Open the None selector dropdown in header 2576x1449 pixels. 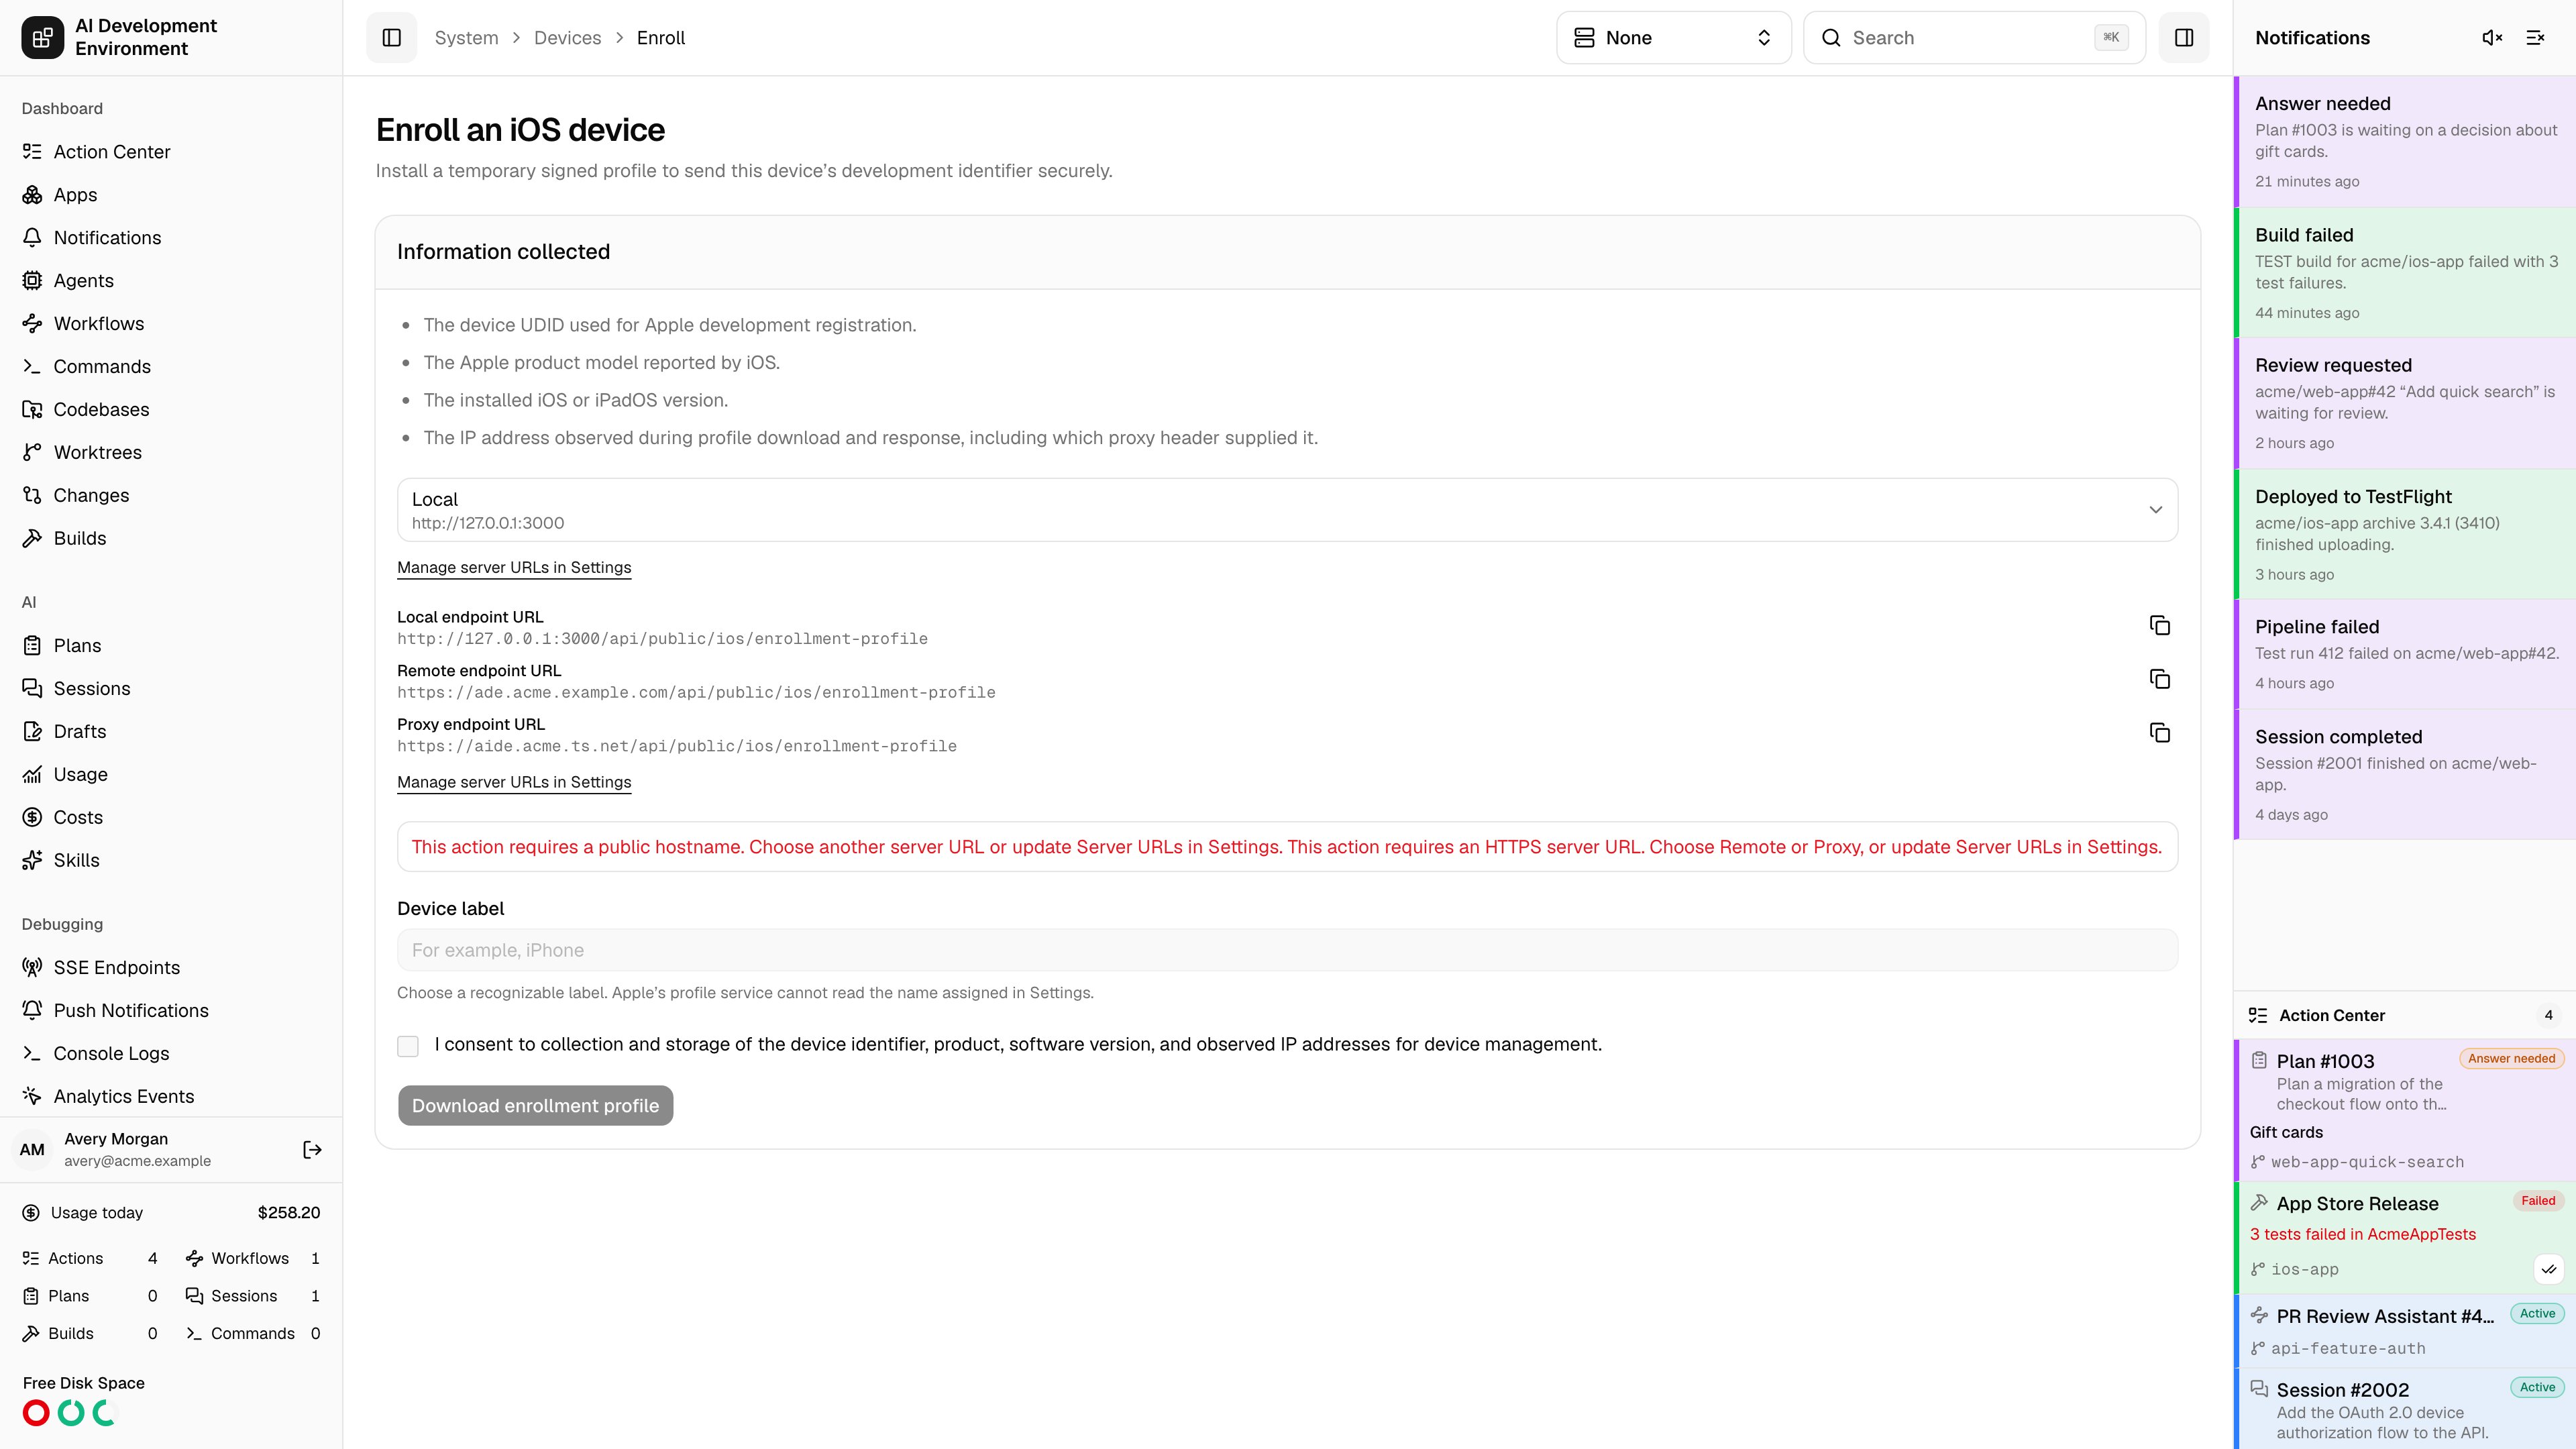pyautogui.click(x=1673, y=38)
